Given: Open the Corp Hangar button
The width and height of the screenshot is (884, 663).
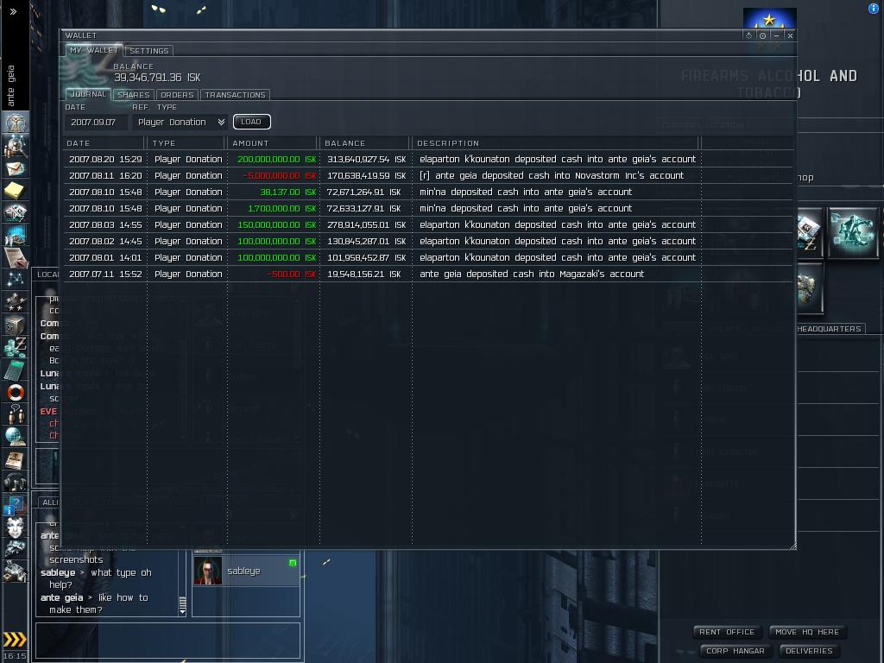Looking at the screenshot, I should point(736,651).
